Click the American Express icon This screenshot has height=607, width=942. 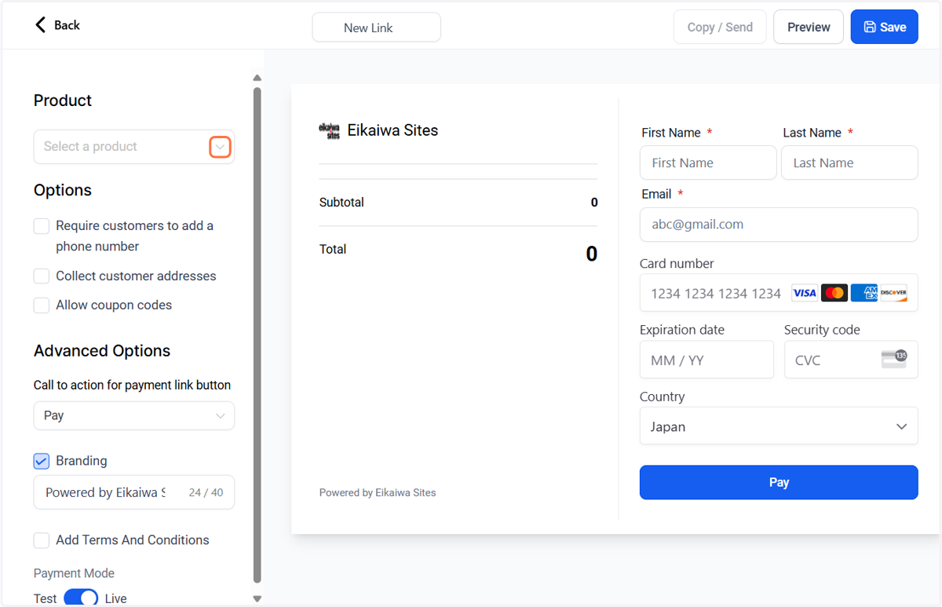pyautogui.click(x=863, y=293)
